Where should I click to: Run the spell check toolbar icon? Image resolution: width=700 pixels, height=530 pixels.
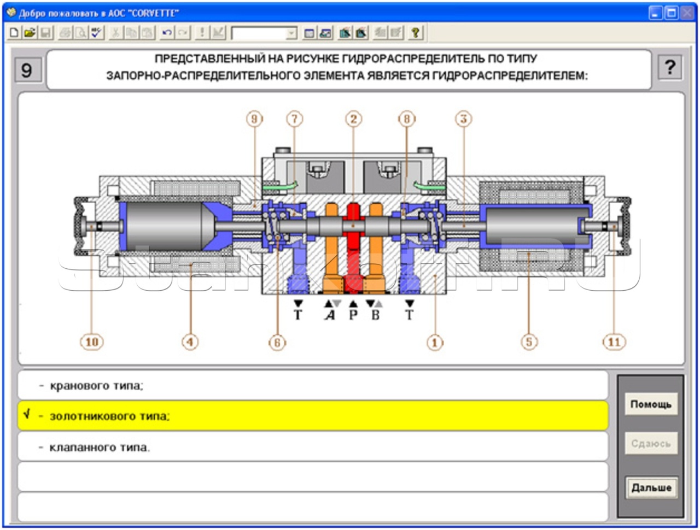[x=97, y=33]
